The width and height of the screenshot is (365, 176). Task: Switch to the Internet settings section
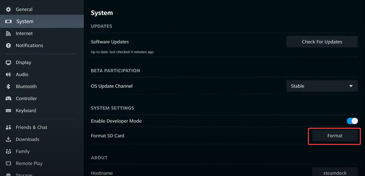pos(24,33)
